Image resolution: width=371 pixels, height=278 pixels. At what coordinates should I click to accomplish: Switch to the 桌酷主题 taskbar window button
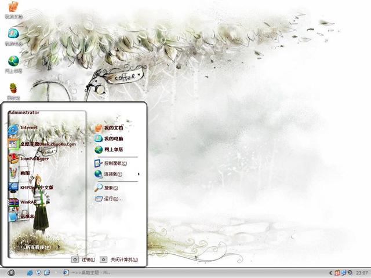click(x=88, y=273)
